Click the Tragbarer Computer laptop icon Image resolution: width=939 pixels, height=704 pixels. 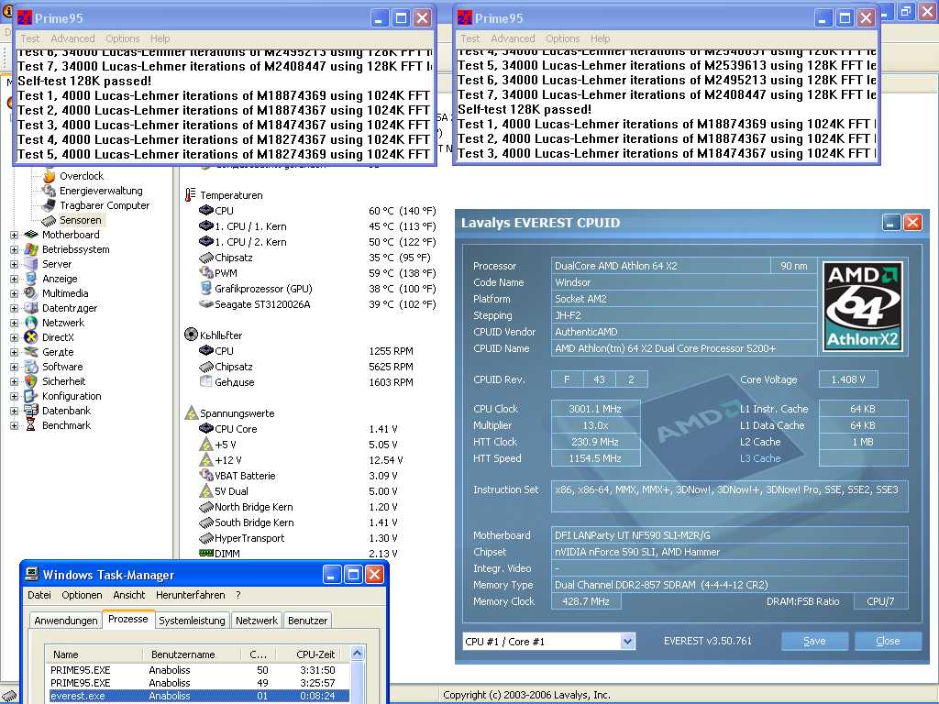(x=50, y=205)
